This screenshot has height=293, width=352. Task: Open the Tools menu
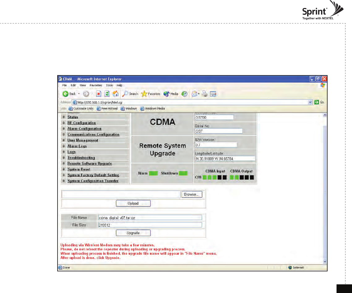click(x=109, y=85)
